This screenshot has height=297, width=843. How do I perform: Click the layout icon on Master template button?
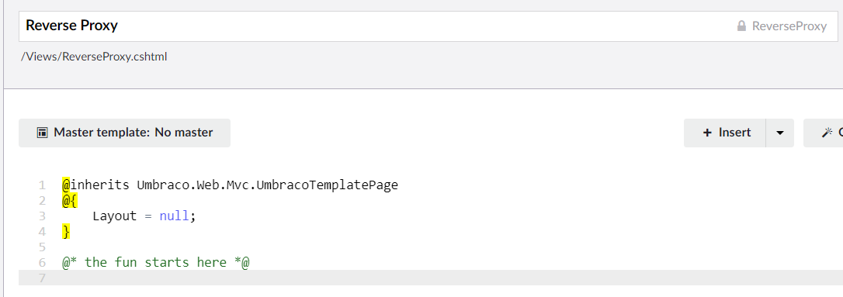(42, 133)
